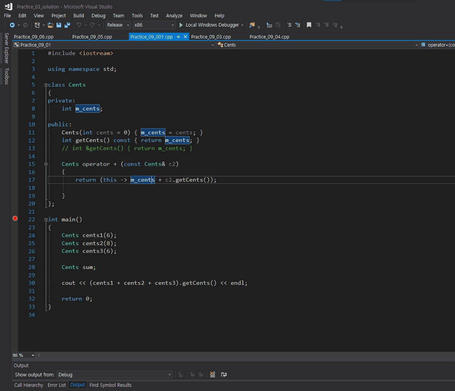The width and height of the screenshot is (455, 391).
Task: Open the x86 platform dropdown
Action: (x=154, y=25)
